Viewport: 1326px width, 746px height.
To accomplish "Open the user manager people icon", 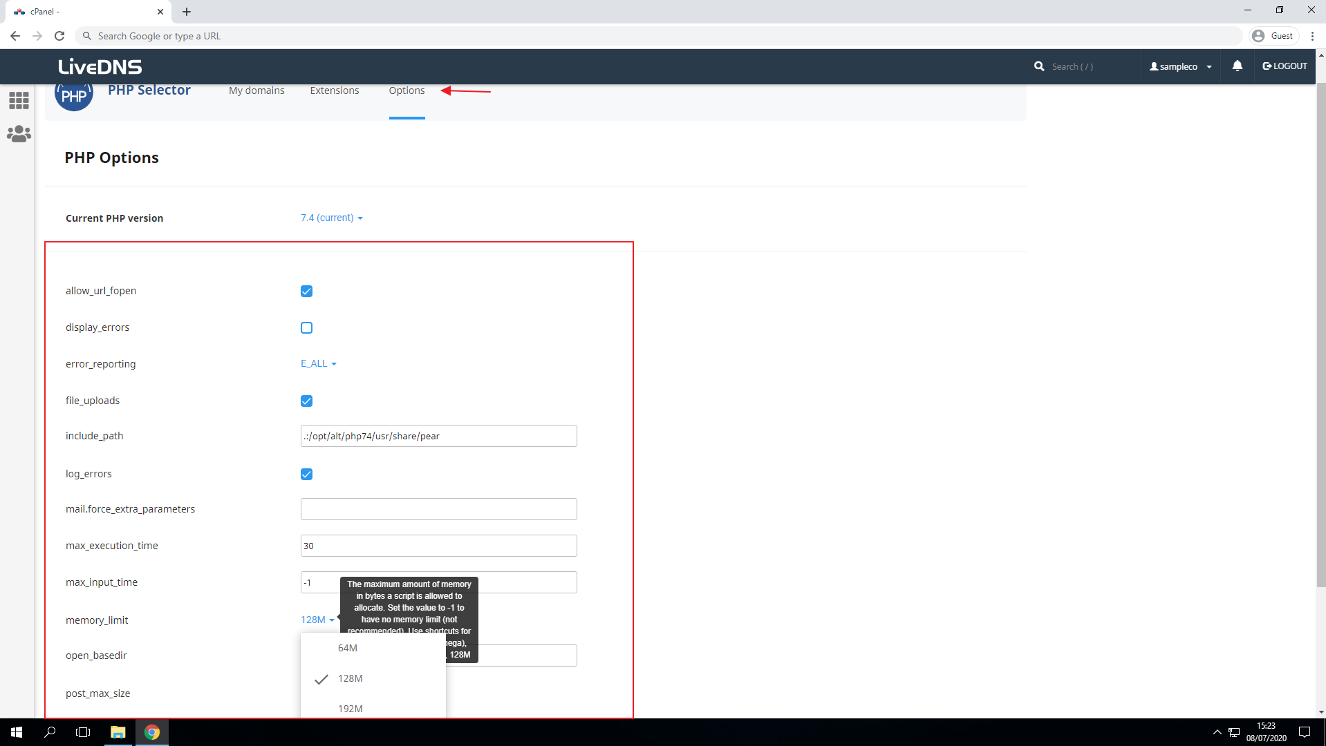I will (x=19, y=133).
